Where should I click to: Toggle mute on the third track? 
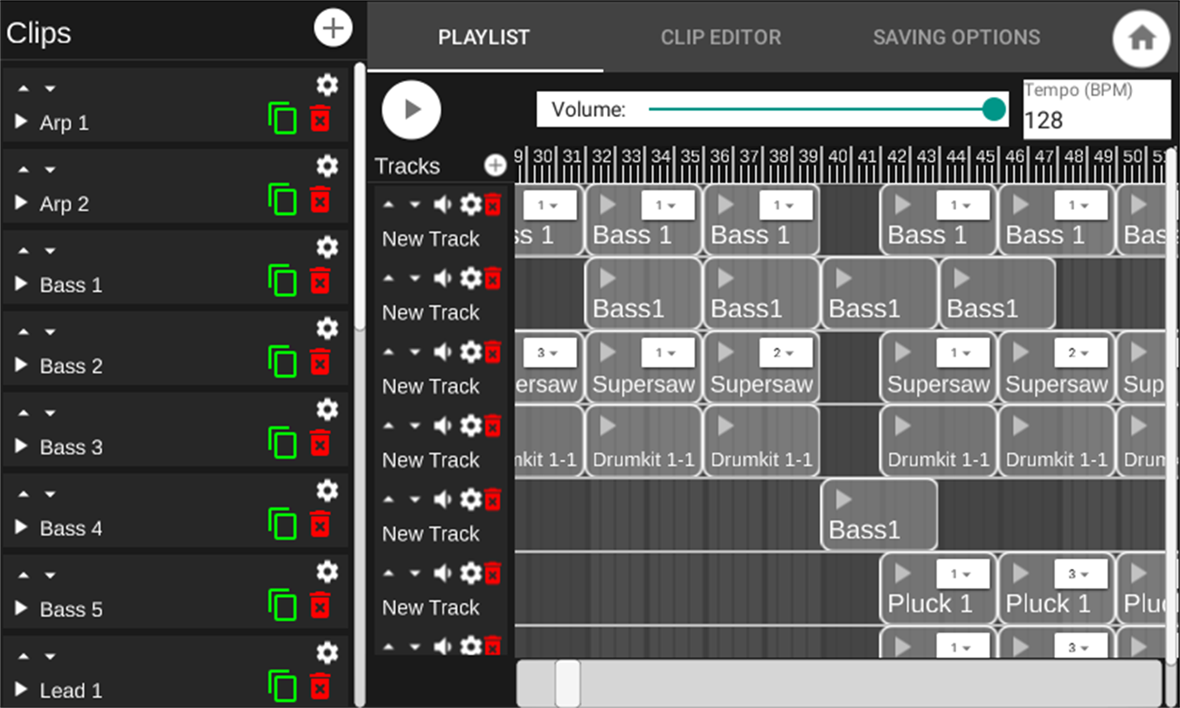[x=443, y=352]
